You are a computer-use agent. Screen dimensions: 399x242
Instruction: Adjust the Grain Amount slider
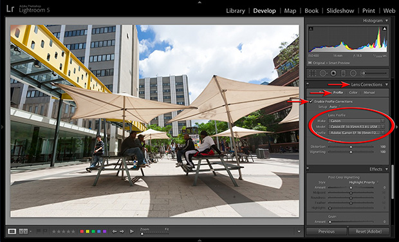click(x=351, y=221)
